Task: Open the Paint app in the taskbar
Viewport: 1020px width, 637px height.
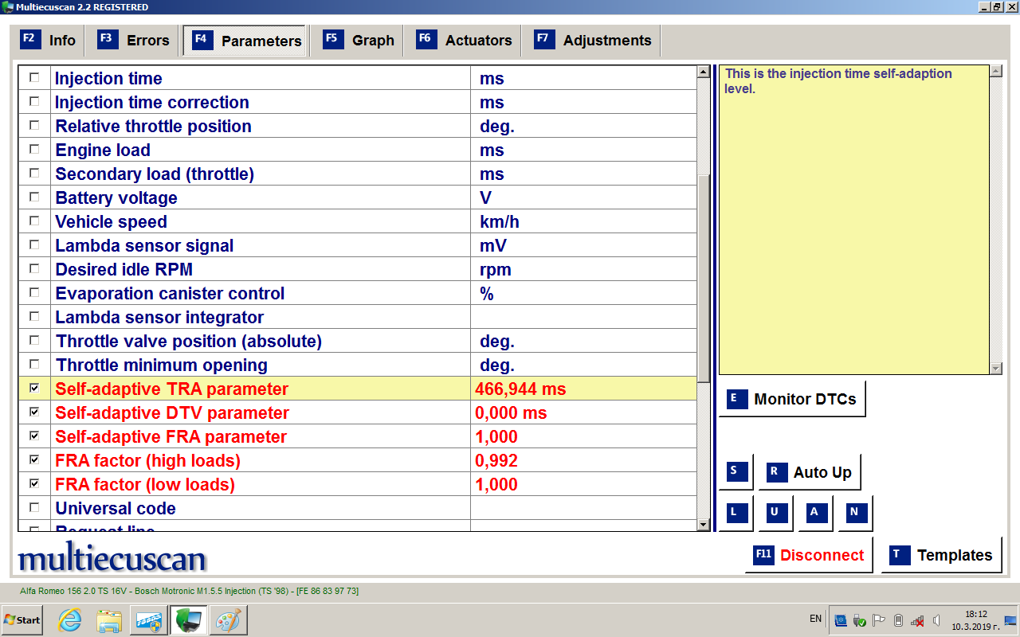Action: coord(229,619)
